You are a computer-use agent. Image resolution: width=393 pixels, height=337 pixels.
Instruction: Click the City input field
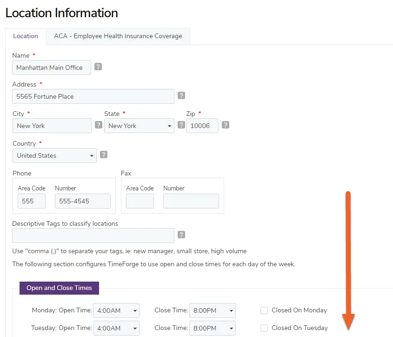(x=52, y=126)
